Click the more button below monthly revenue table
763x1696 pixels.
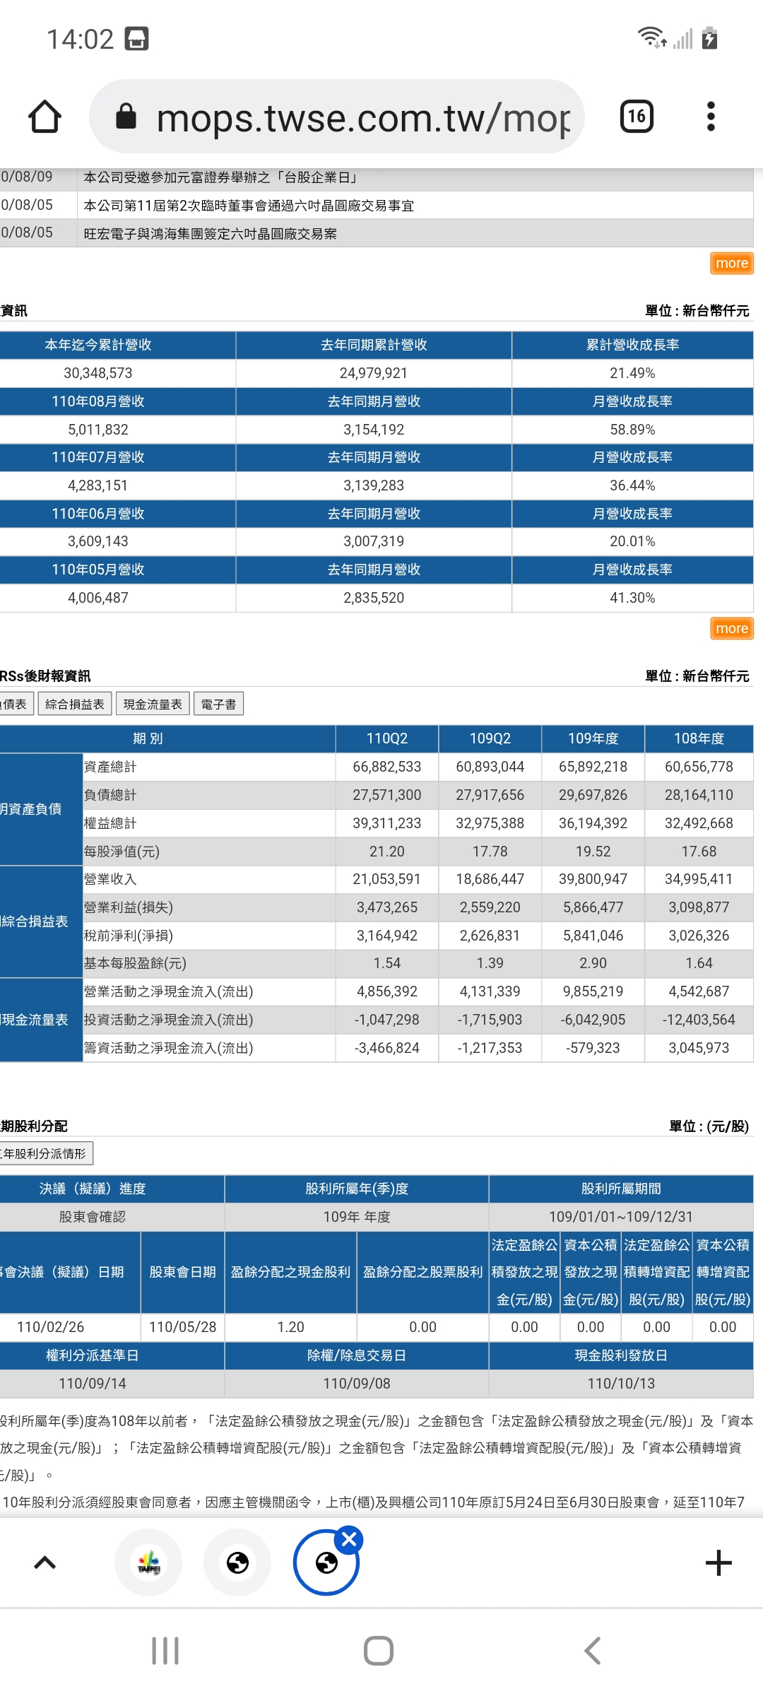[x=732, y=628]
